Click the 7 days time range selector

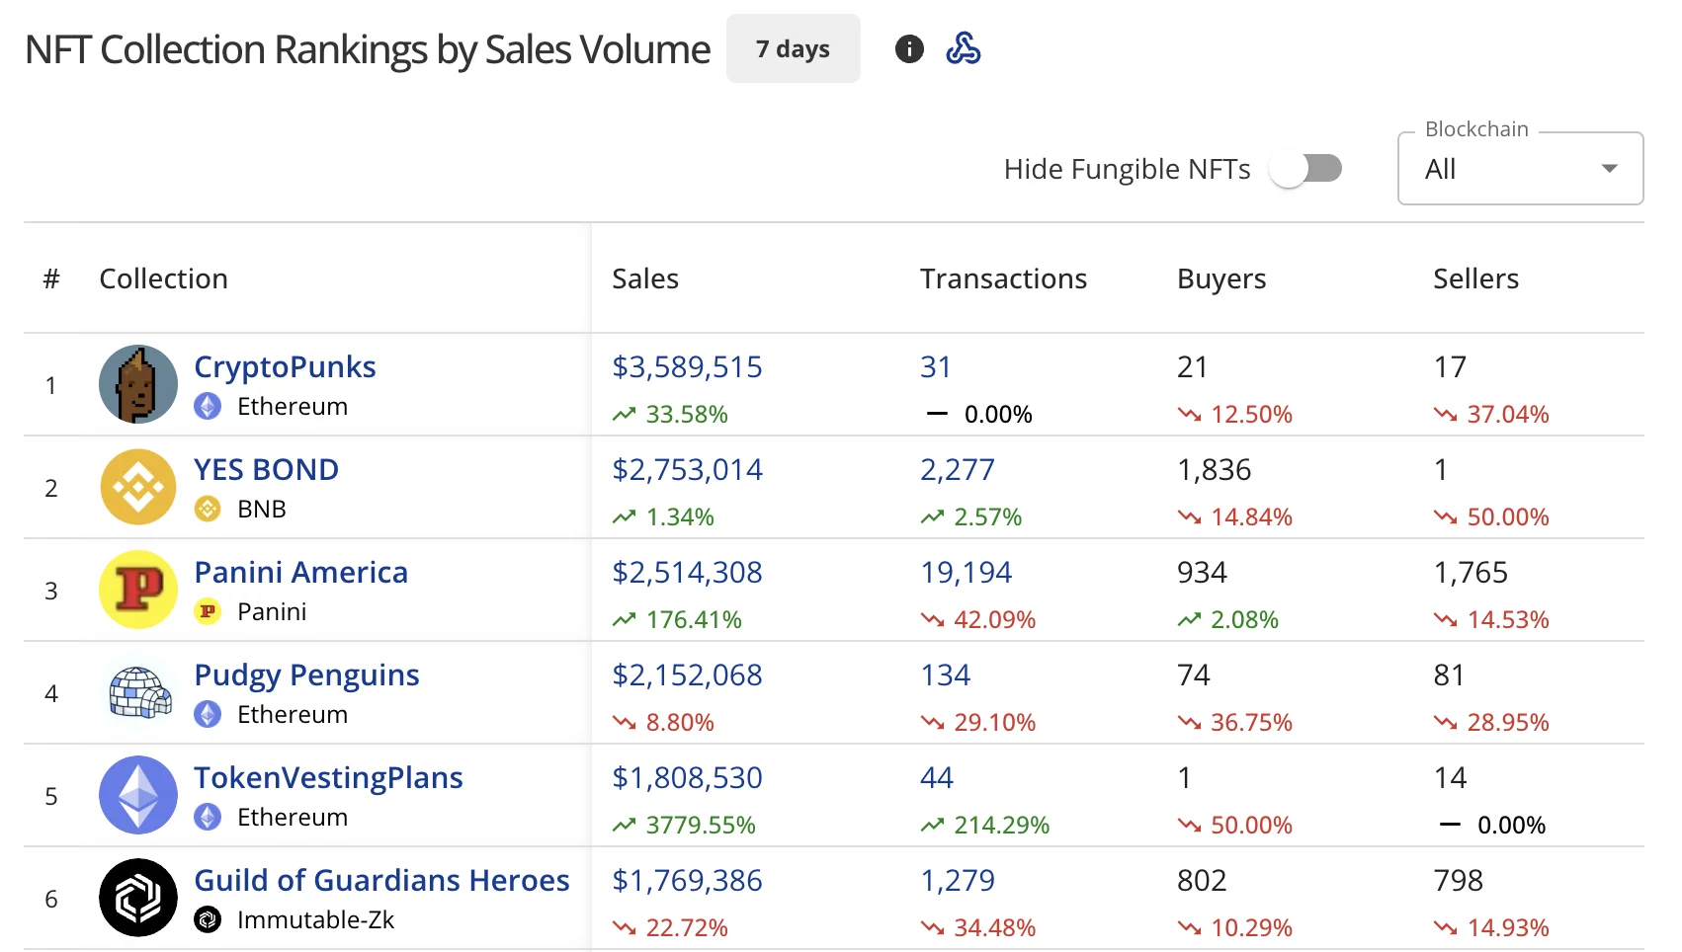coord(793,47)
